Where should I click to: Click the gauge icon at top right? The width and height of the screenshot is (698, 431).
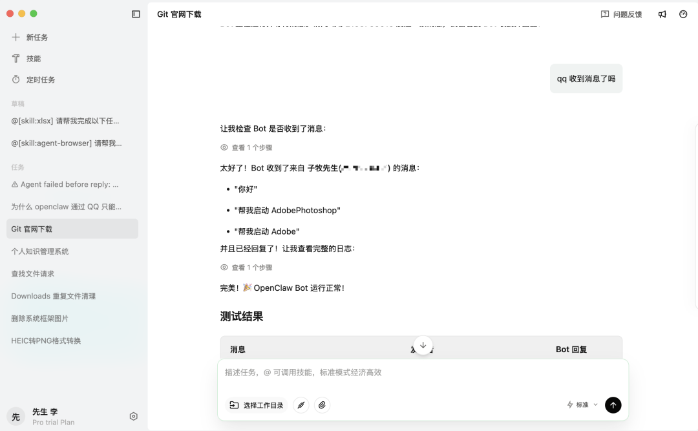pyautogui.click(x=683, y=14)
